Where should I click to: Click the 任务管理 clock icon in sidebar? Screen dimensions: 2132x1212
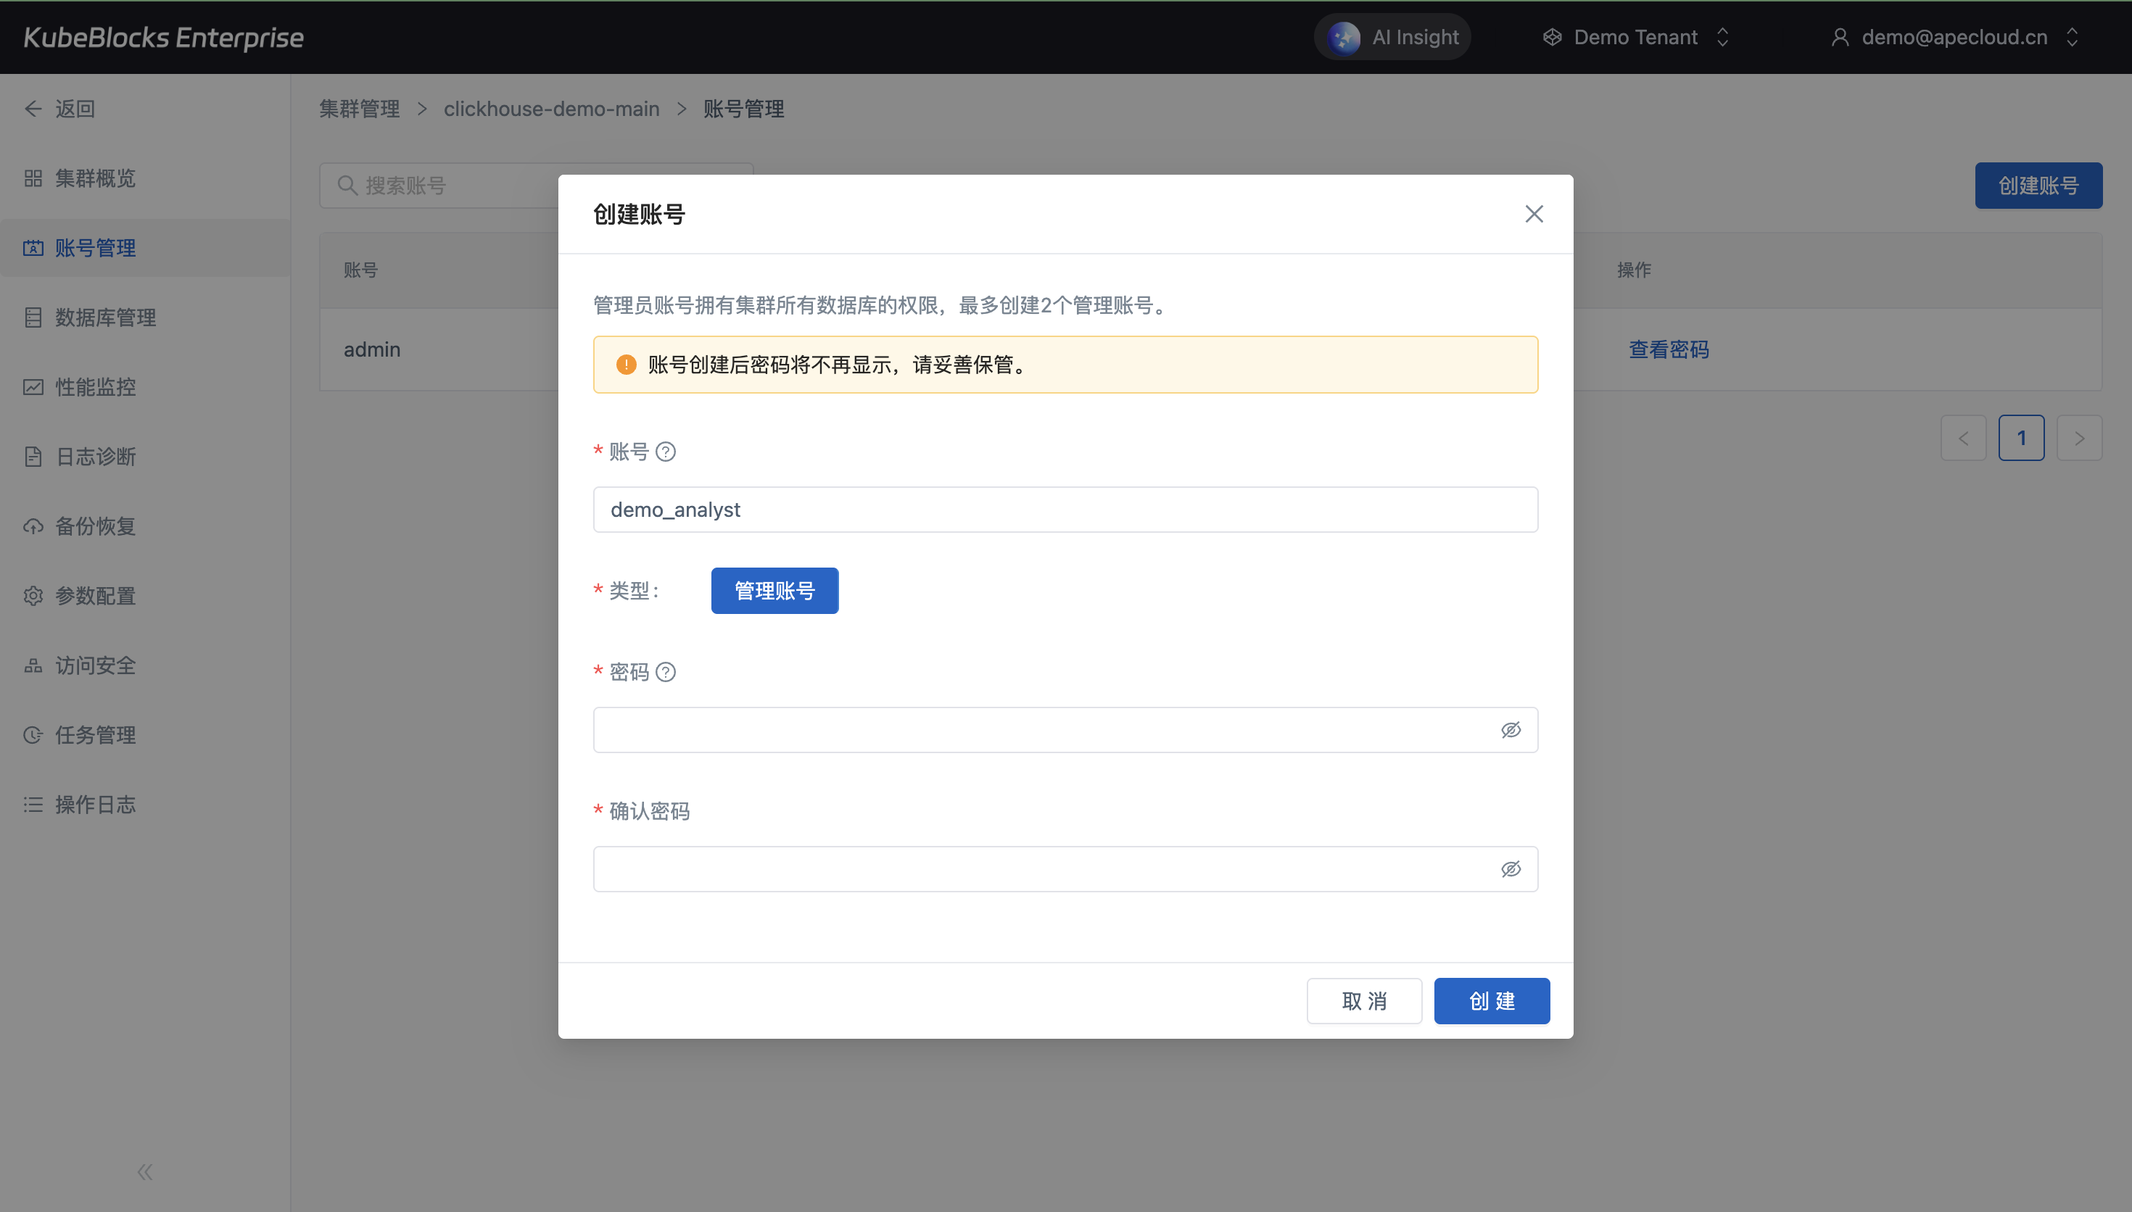[33, 735]
